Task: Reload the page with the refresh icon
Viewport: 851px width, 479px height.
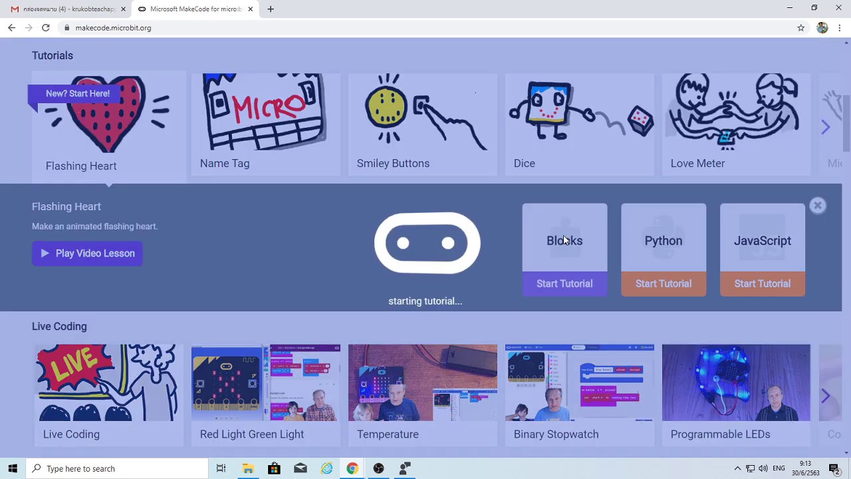Action: [46, 28]
